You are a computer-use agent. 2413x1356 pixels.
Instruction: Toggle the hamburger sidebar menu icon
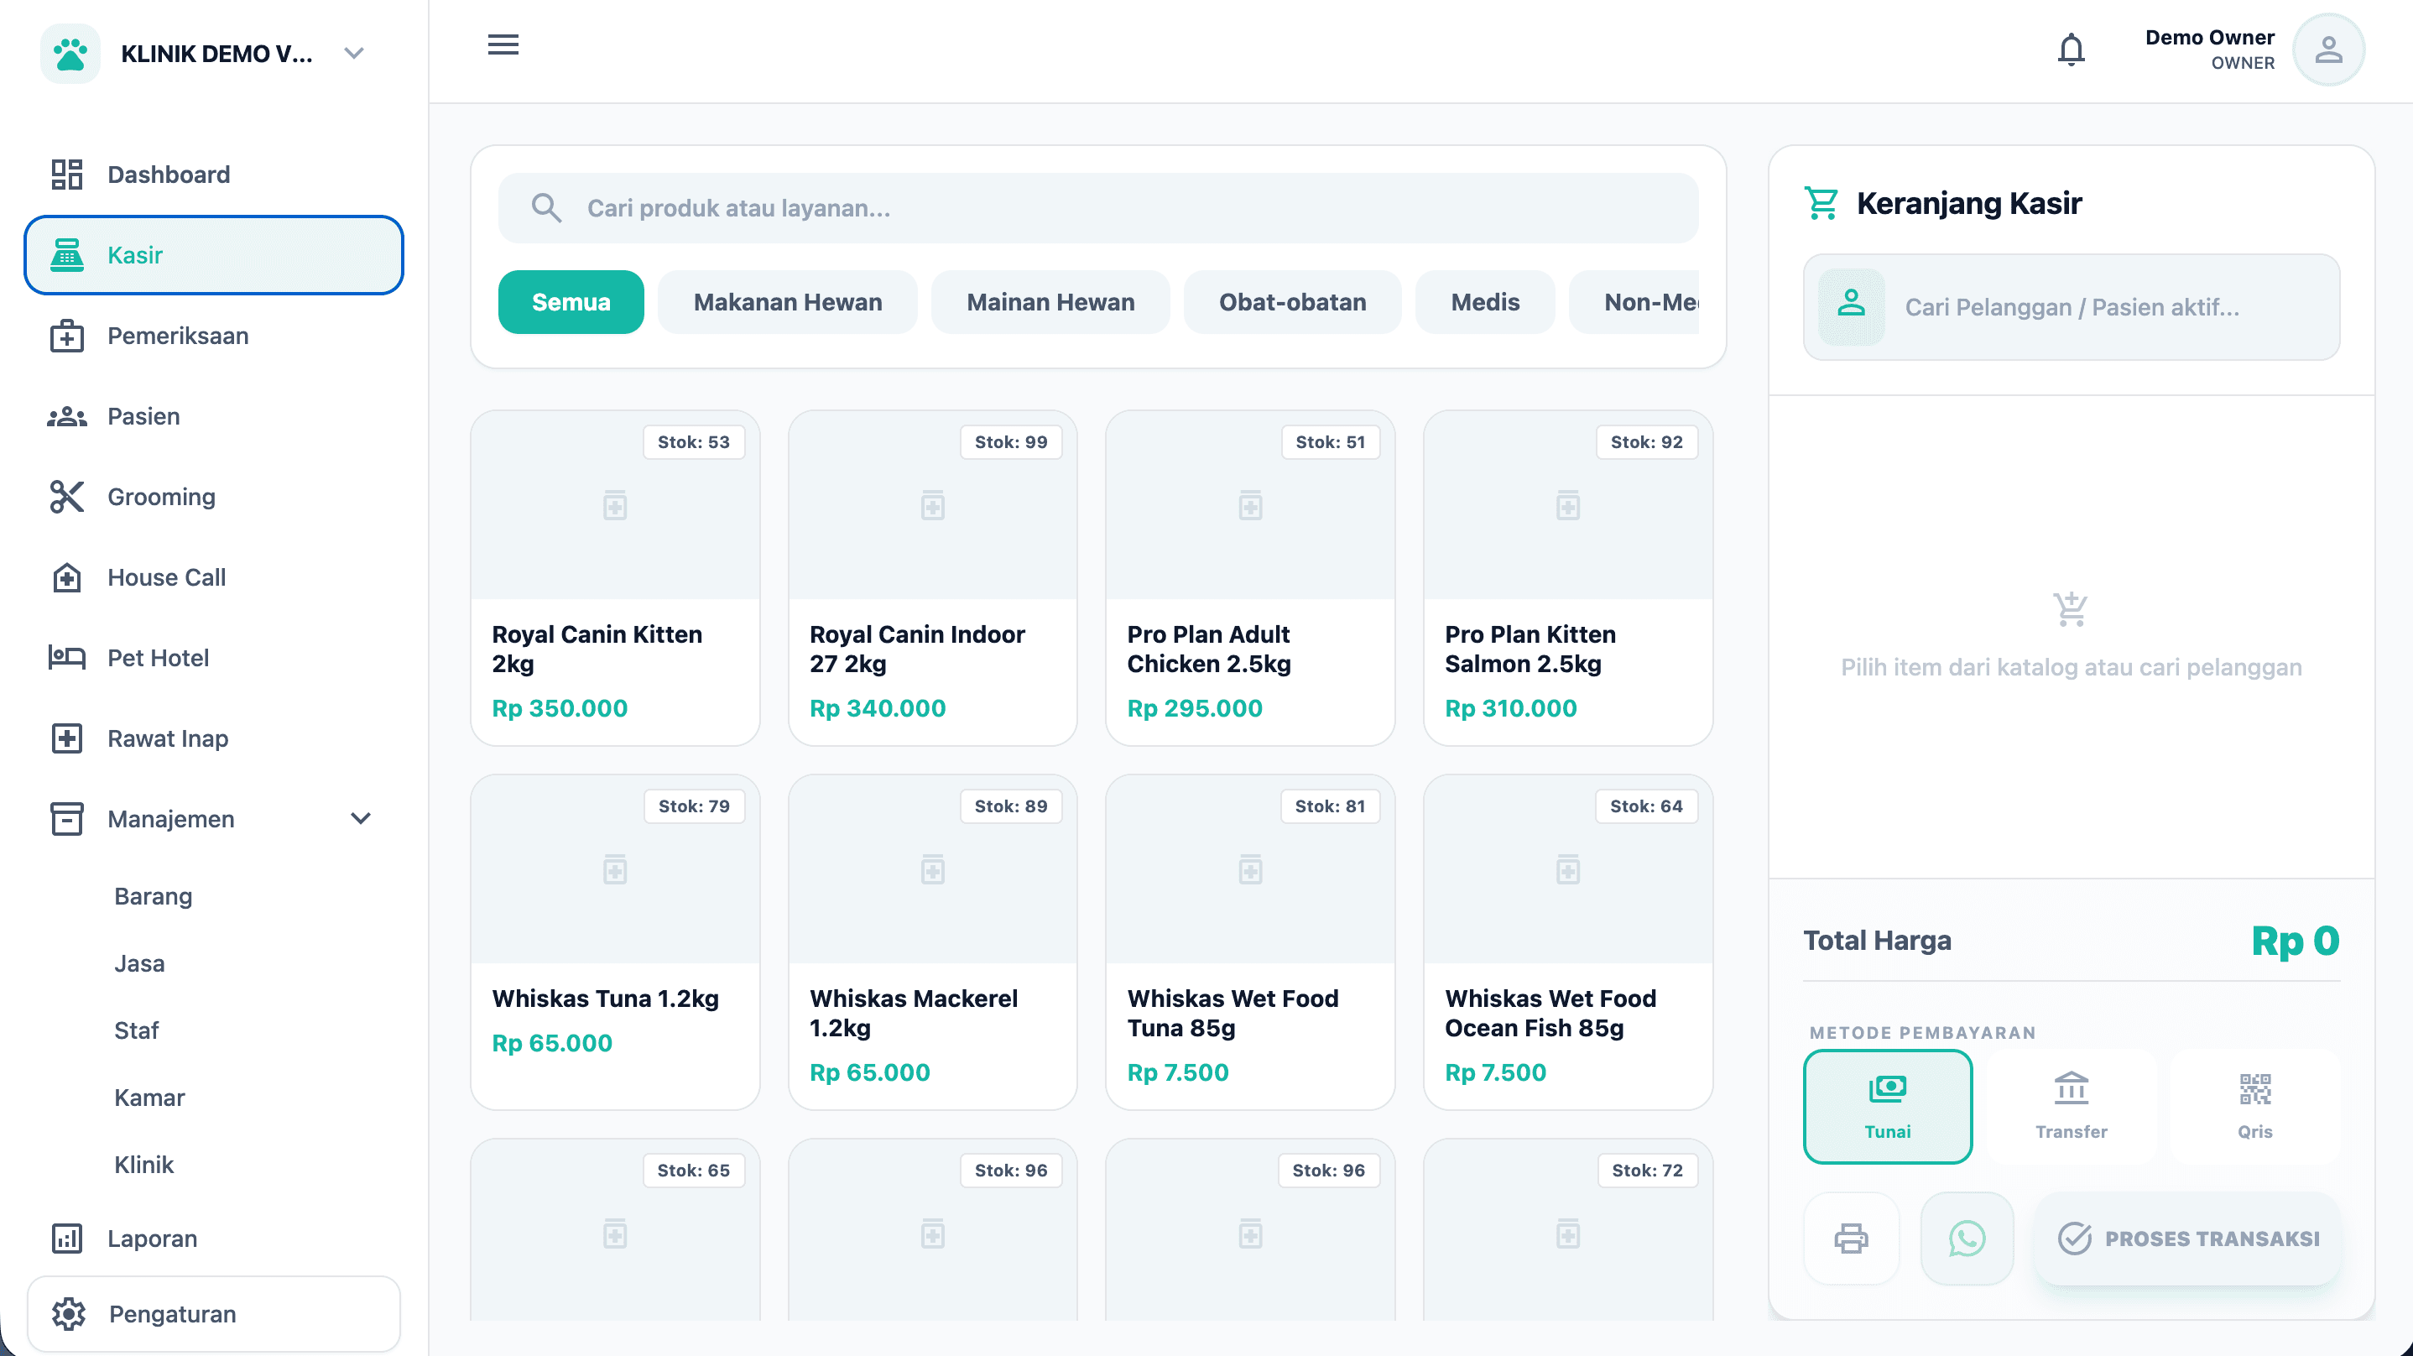(503, 44)
